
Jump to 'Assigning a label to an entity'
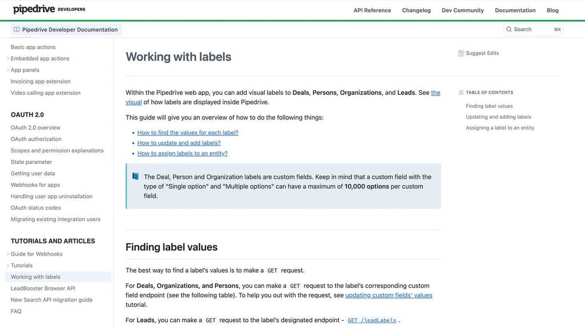click(x=500, y=128)
